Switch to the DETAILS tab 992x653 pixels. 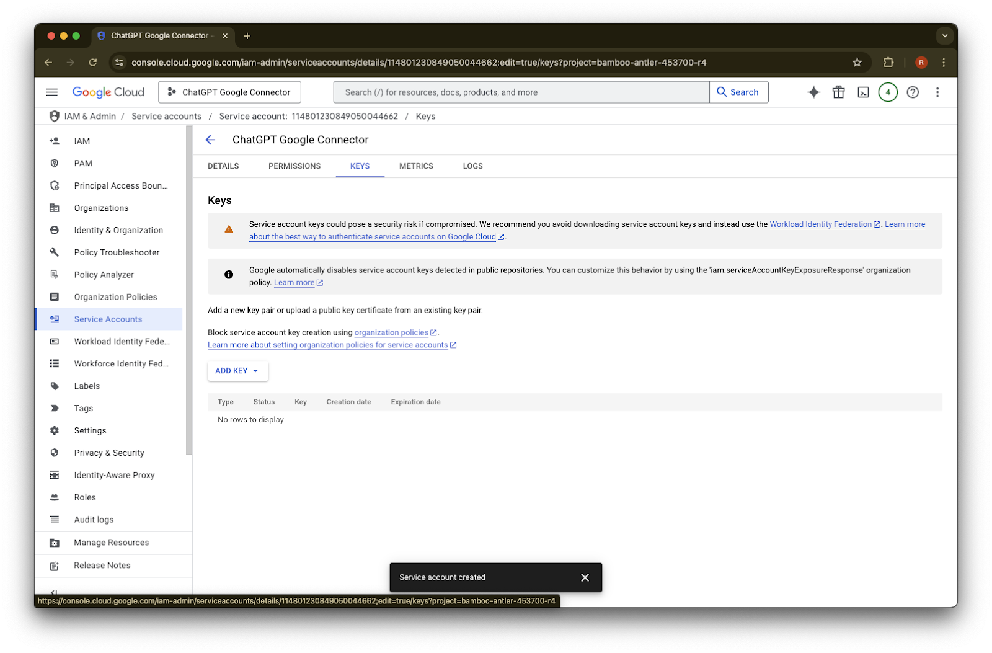coord(223,166)
